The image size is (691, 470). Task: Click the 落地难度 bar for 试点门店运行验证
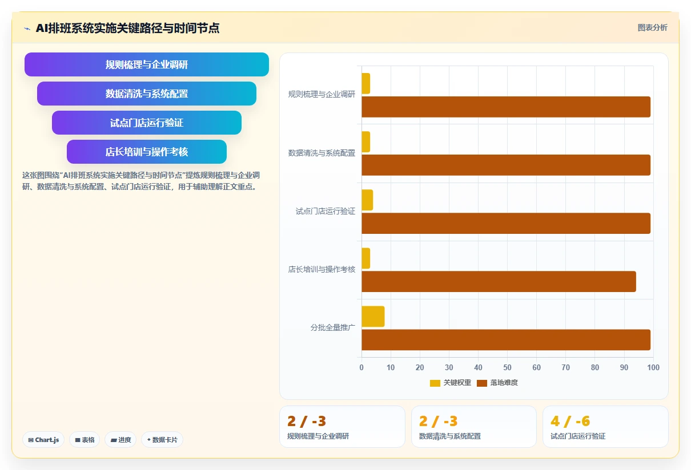click(x=506, y=223)
